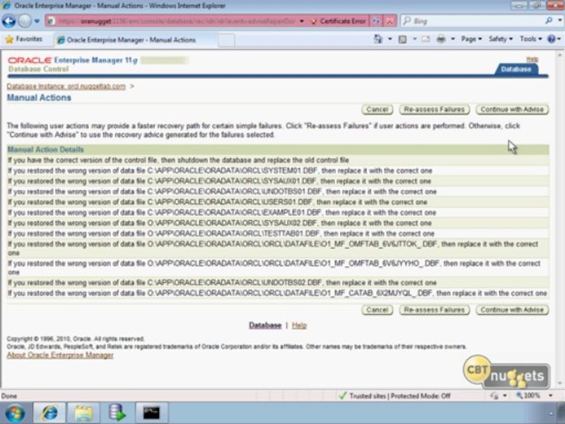Viewport: 565px width, 424px height.
Task: Click the Help link at top right
Action: pyautogui.click(x=532, y=59)
